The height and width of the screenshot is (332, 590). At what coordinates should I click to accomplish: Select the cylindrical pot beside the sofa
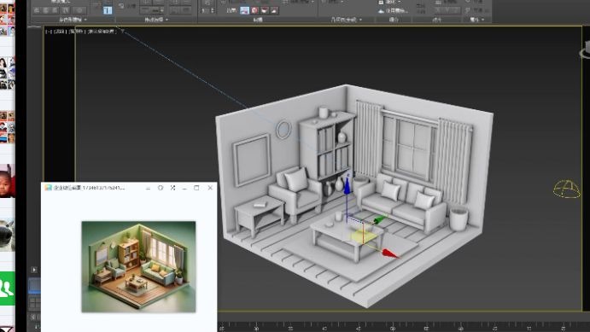459,218
